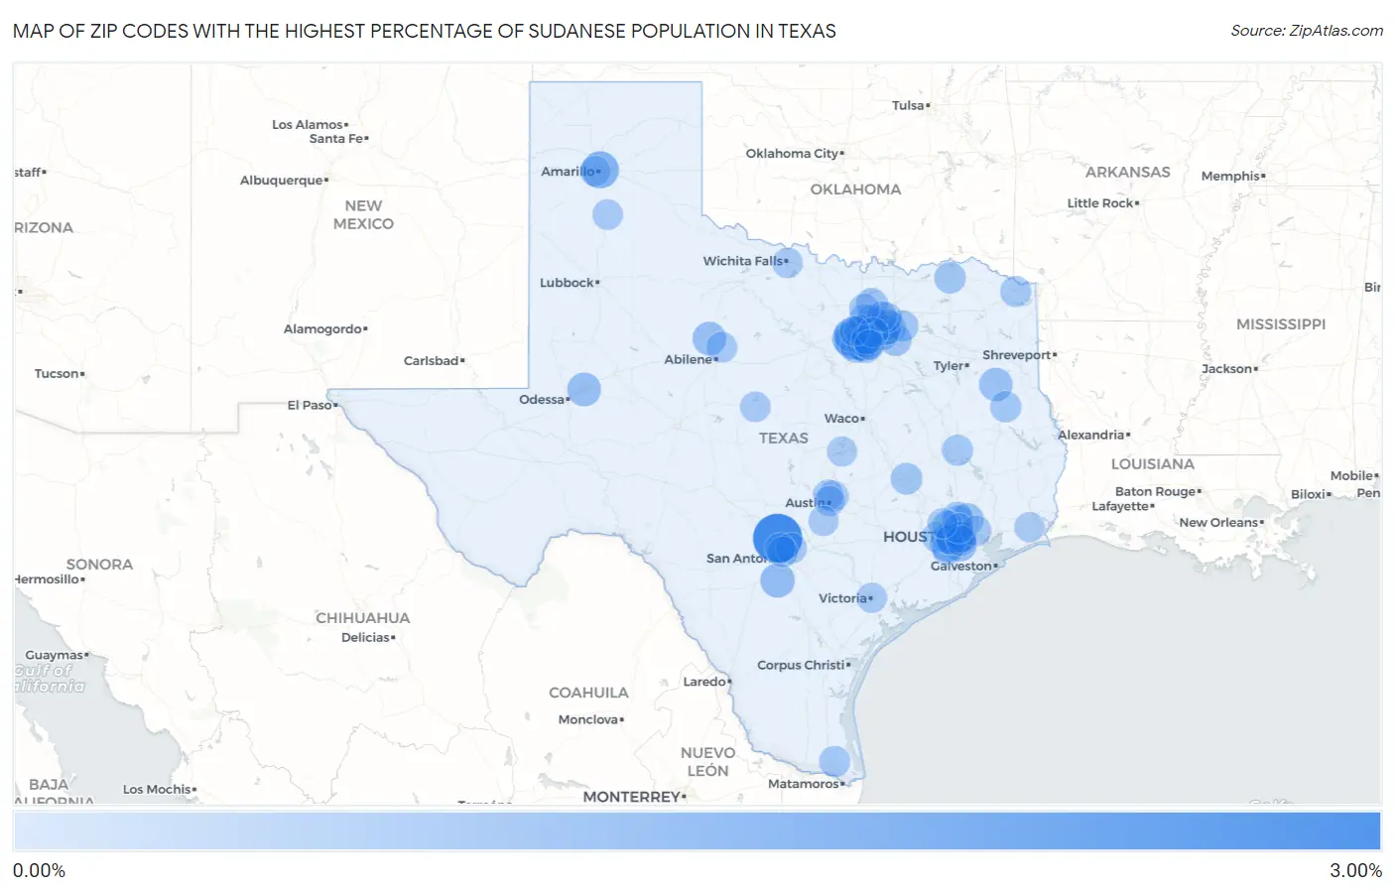This screenshot has height=892, width=1395.
Task: Click the Carlsbad city label
Action: (x=431, y=361)
